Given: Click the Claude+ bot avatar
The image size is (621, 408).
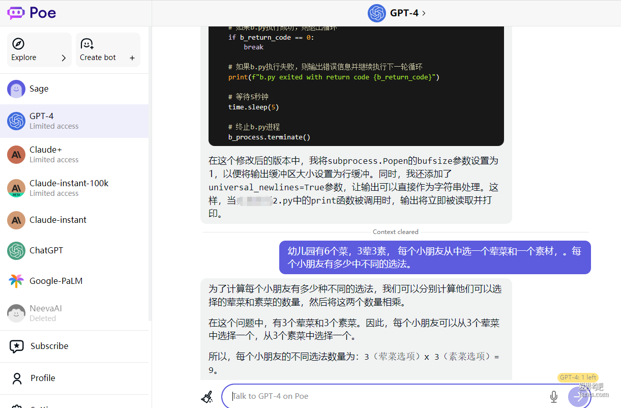Looking at the screenshot, I should [16, 155].
